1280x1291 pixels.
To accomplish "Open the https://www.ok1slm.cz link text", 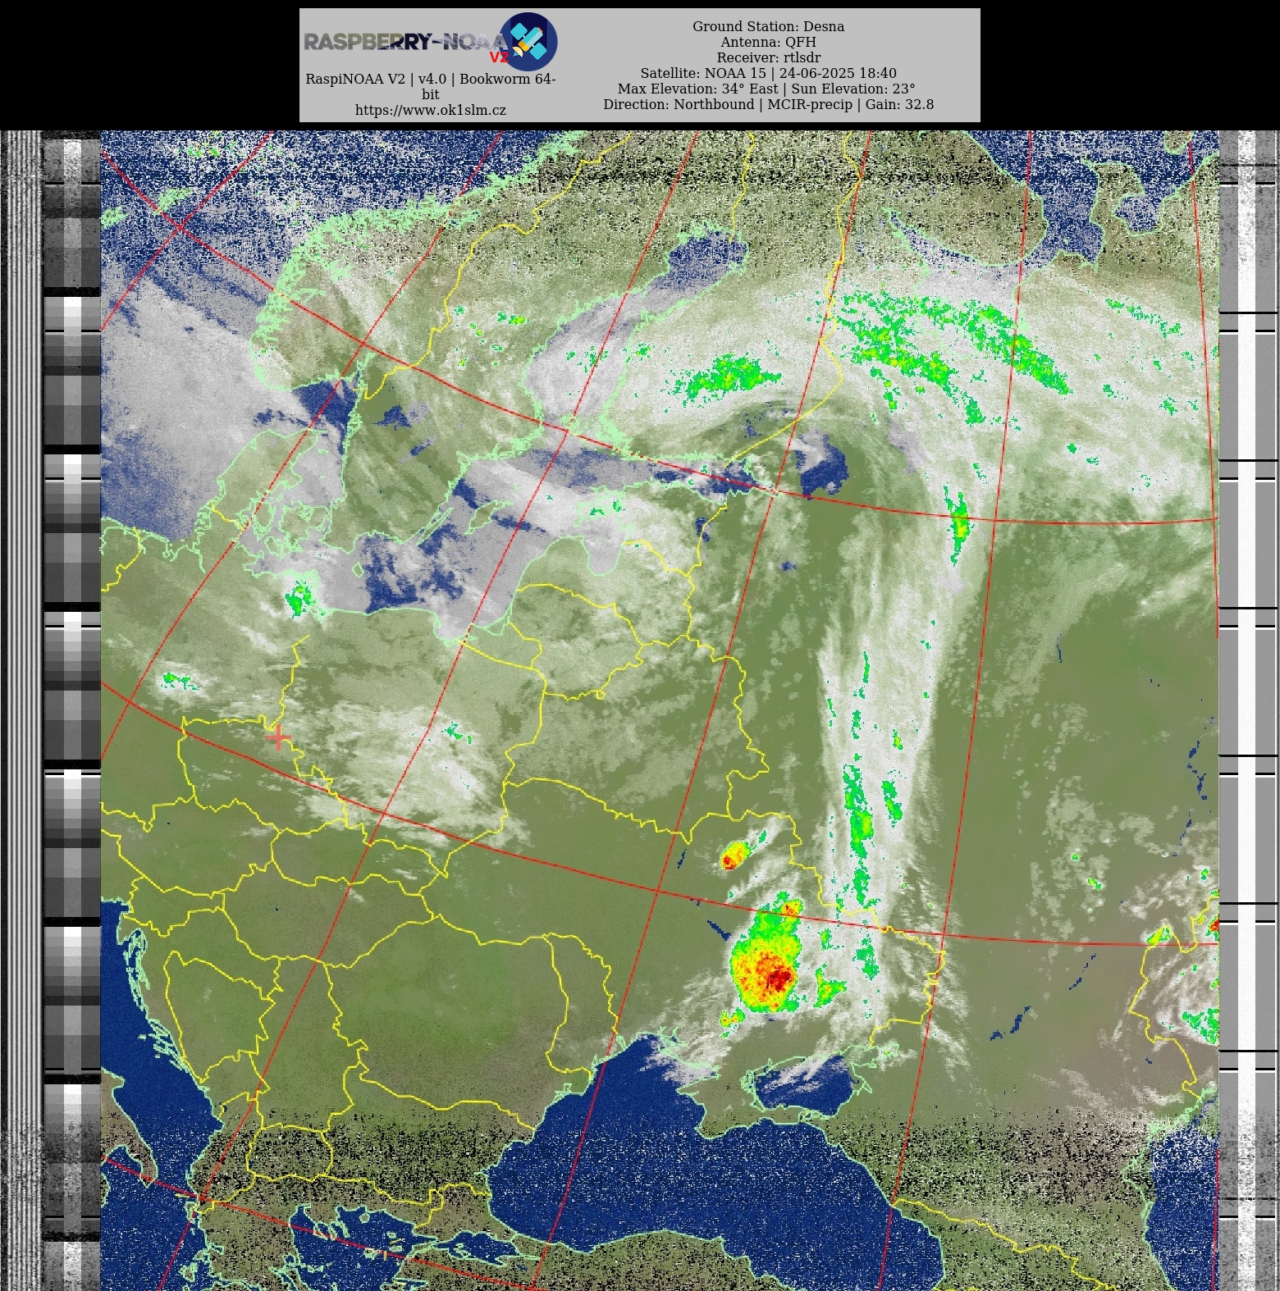I will coord(430,110).
